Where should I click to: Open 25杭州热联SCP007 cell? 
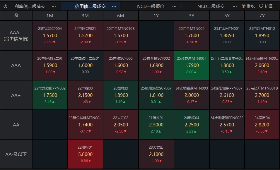tap(156, 95)
